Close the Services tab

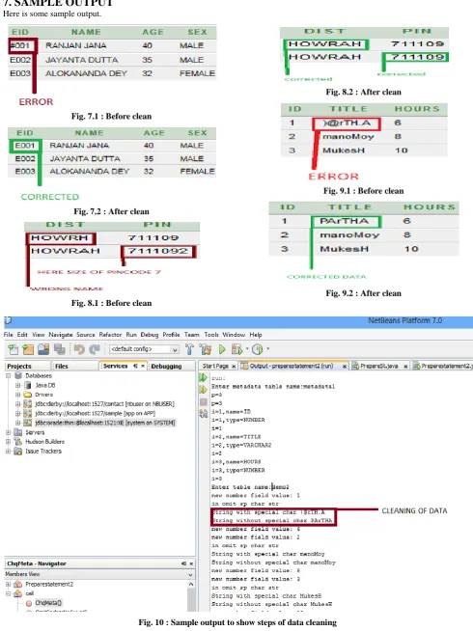143,366
